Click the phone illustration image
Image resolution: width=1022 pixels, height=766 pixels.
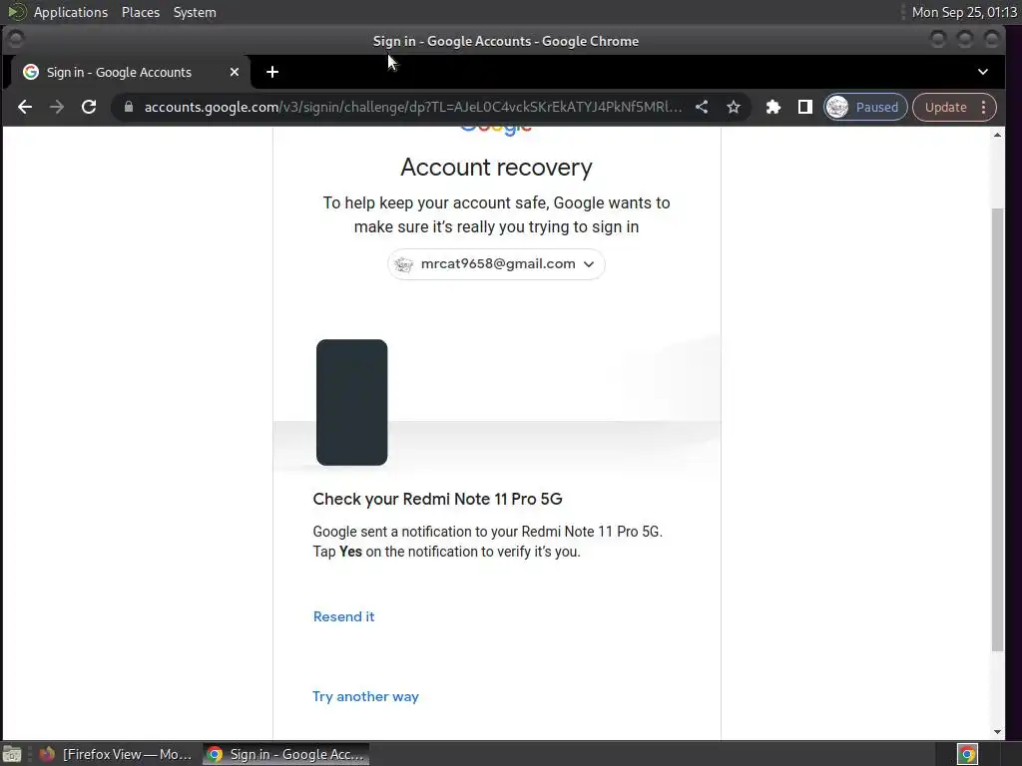coord(352,402)
